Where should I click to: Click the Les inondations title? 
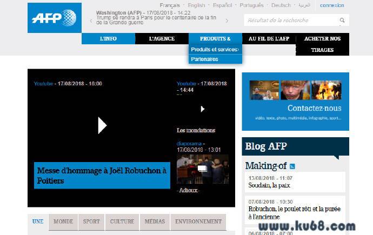196,130
